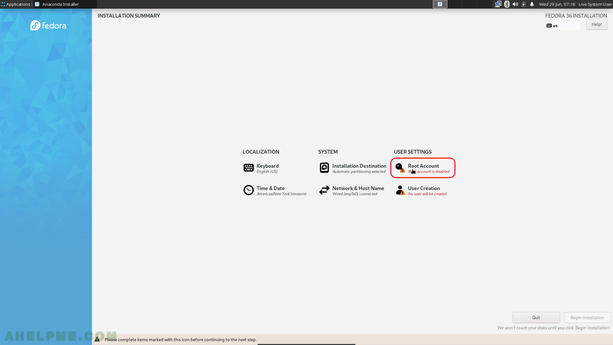Click the SYSTEM section heading
Image resolution: width=613 pixels, height=345 pixels.
coord(328,152)
